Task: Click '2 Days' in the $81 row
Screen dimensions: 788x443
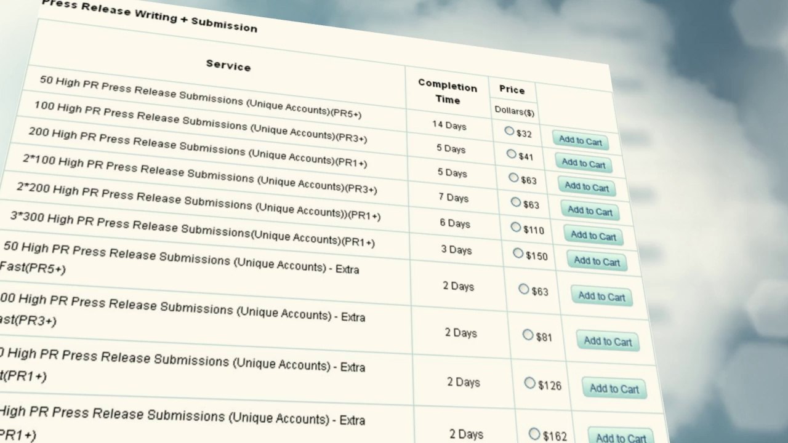Action: [x=461, y=333]
